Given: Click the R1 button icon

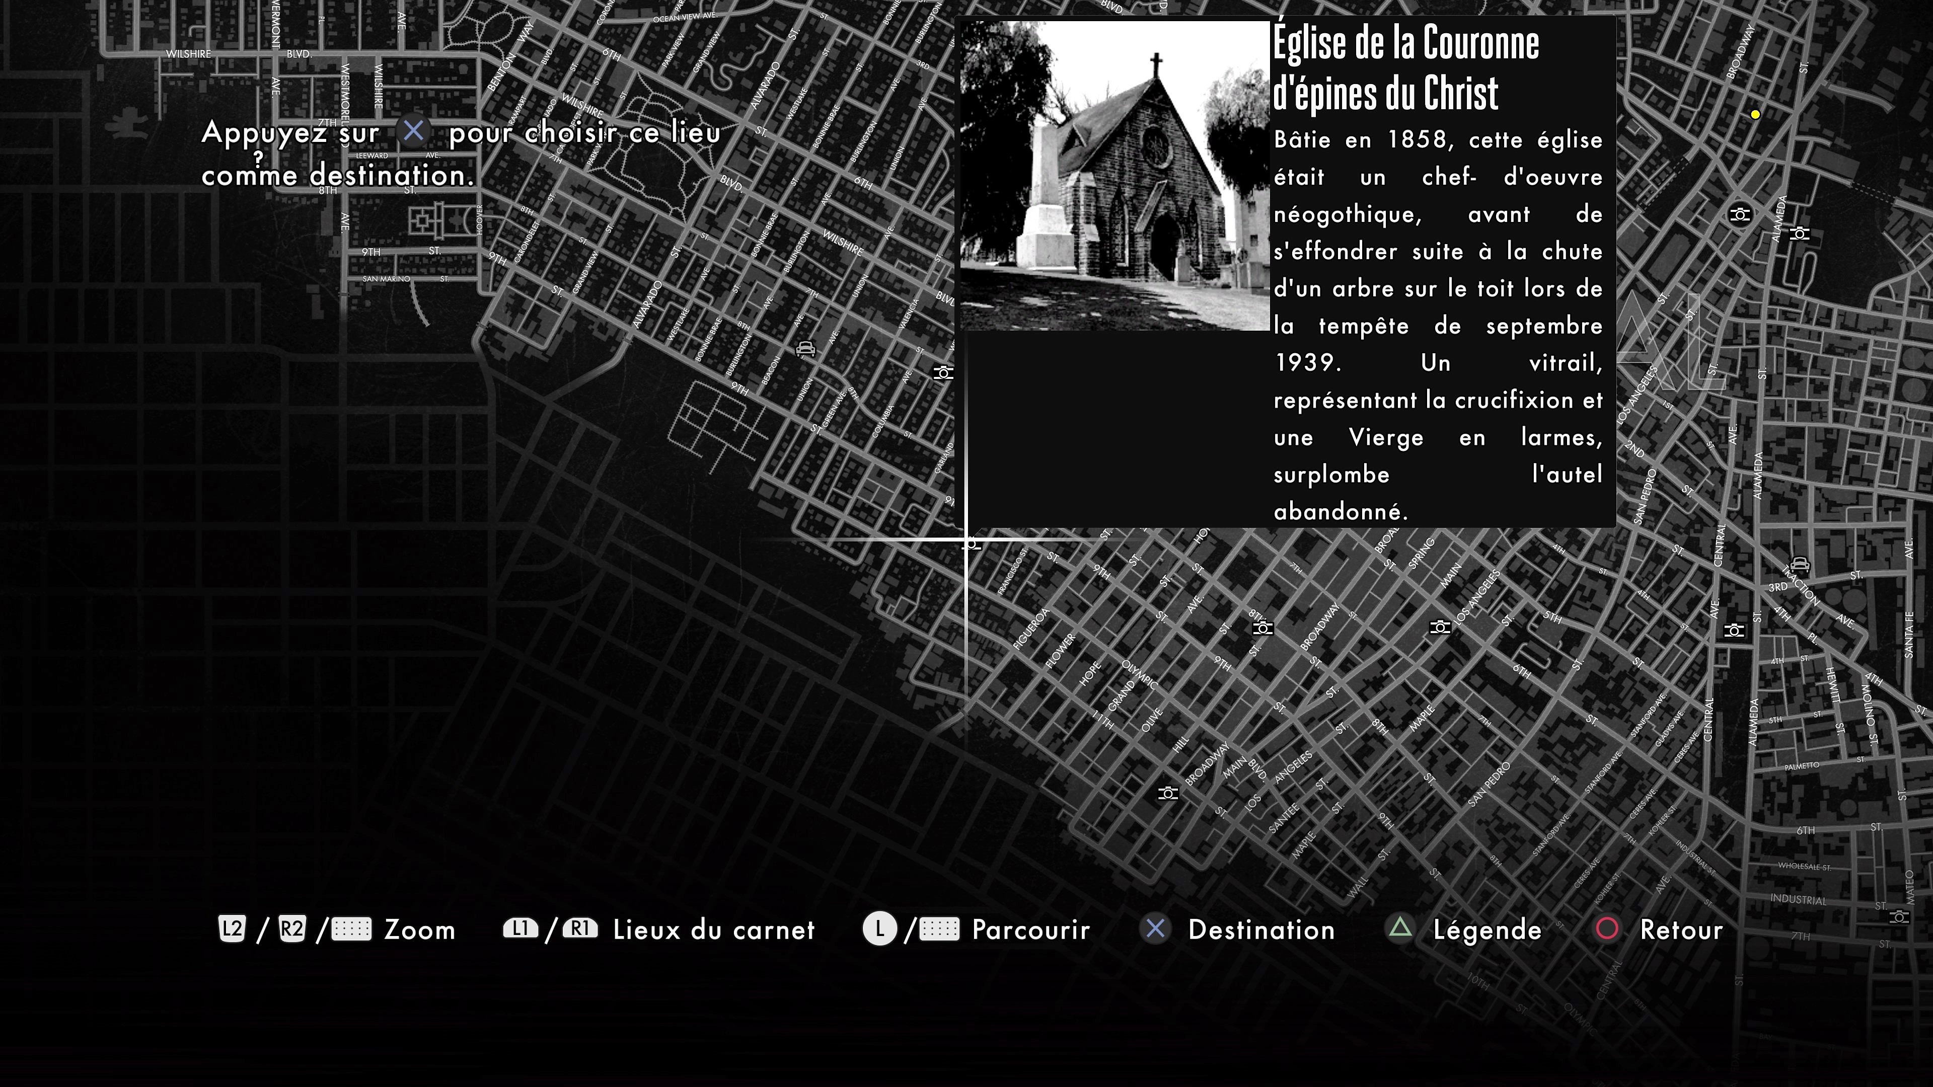Looking at the screenshot, I should [x=580, y=928].
